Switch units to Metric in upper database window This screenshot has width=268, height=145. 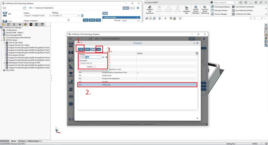[126, 8]
